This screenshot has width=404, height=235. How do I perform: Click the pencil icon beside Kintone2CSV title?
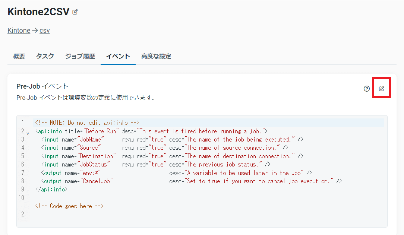[75, 12]
